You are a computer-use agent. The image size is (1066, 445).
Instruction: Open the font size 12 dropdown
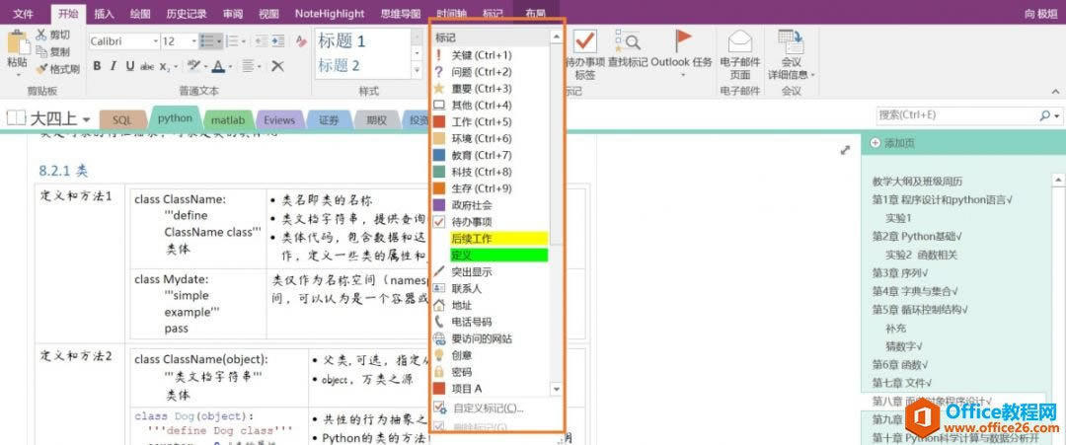(x=193, y=41)
